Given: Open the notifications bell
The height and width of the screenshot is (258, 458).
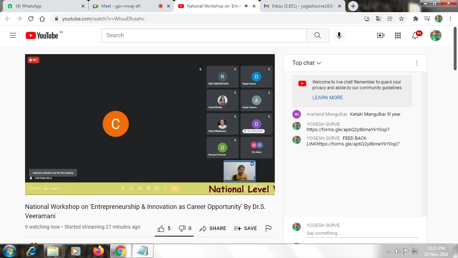Looking at the screenshot, I should (415, 35).
